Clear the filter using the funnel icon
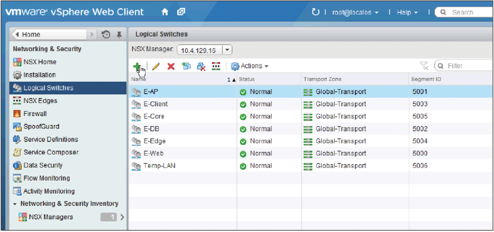This screenshot has height=232, width=494. pyautogui.click(x=424, y=66)
